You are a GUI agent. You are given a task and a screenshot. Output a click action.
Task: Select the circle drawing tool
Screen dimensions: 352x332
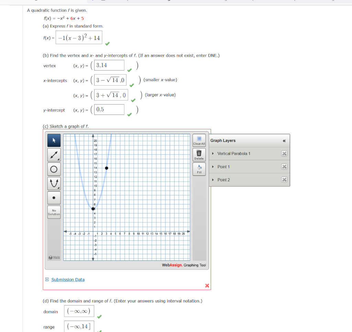(54, 169)
